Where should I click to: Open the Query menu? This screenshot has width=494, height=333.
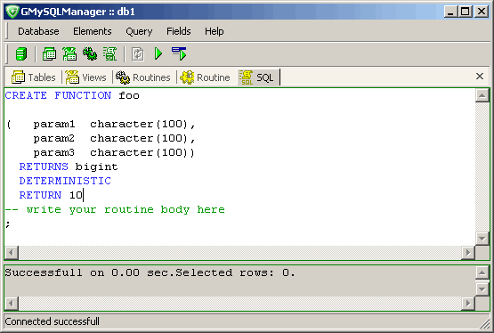click(139, 31)
